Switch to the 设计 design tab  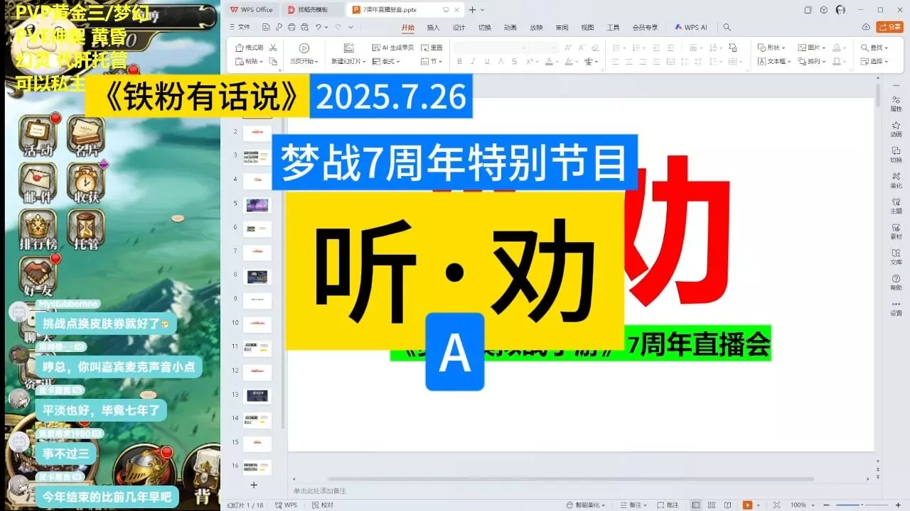pos(459,28)
